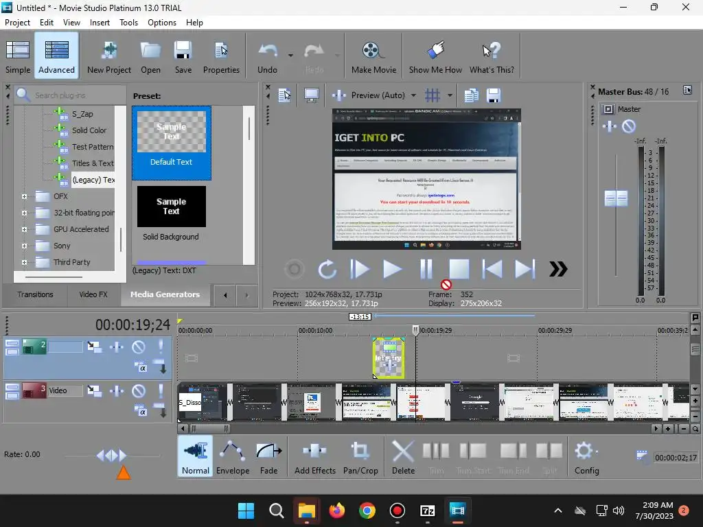Open Pan/Crop tool
Image resolution: width=703 pixels, height=527 pixels.
[360, 457]
